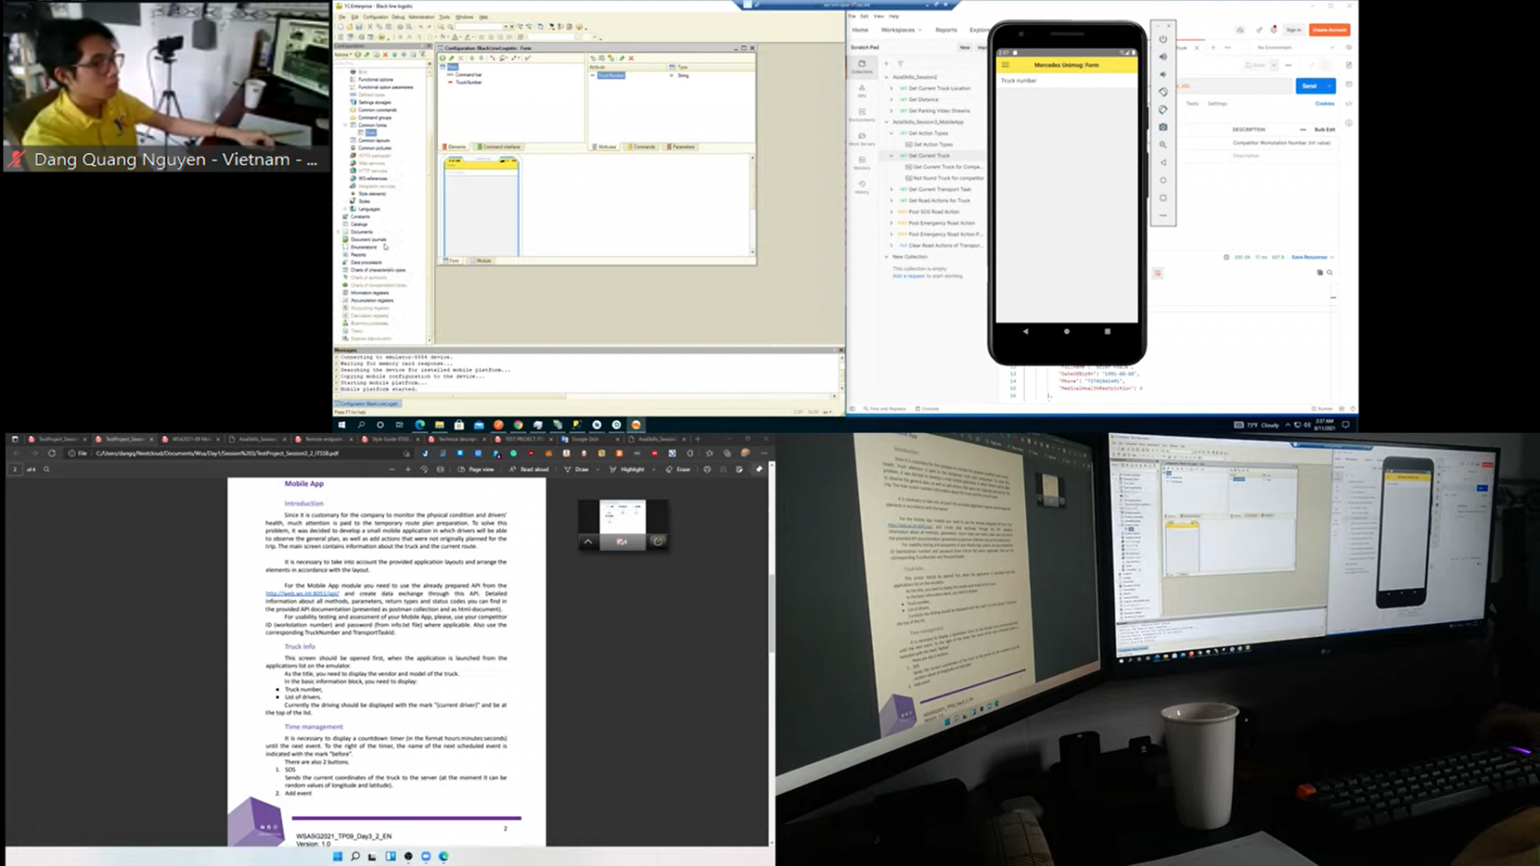Open the web.ws.int API link in the PDF
Image resolution: width=1540 pixels, height=866 pixels.
[x=302, y=593]
